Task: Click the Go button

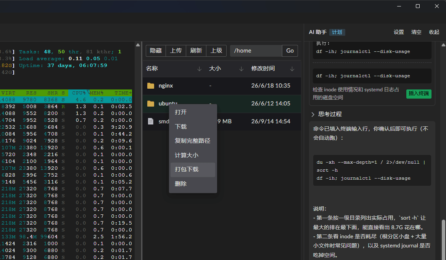Action: pos(290,51)
